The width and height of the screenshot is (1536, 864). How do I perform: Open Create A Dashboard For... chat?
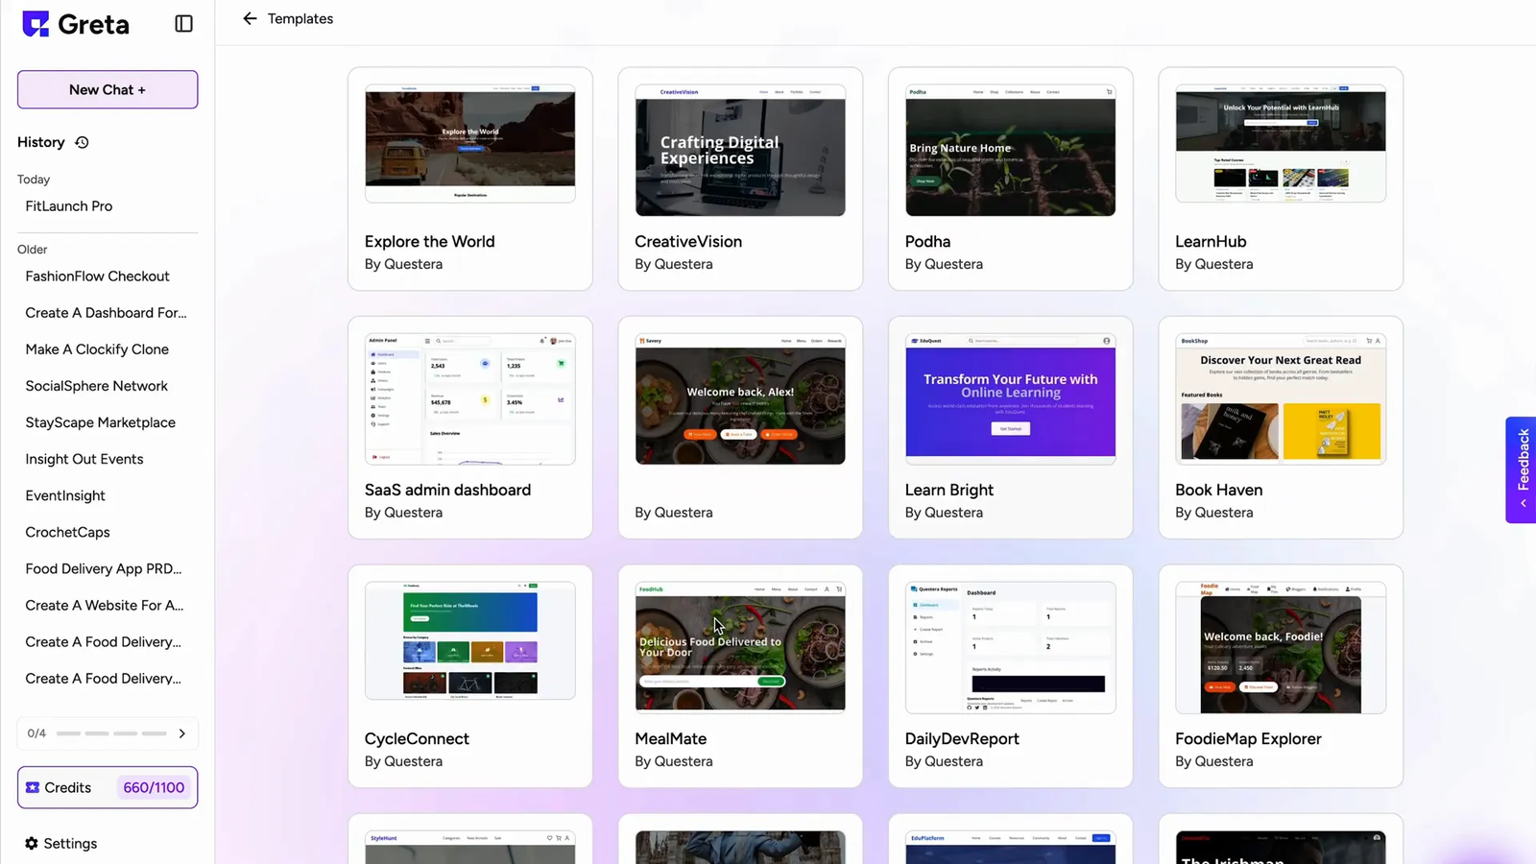[107, 313]
